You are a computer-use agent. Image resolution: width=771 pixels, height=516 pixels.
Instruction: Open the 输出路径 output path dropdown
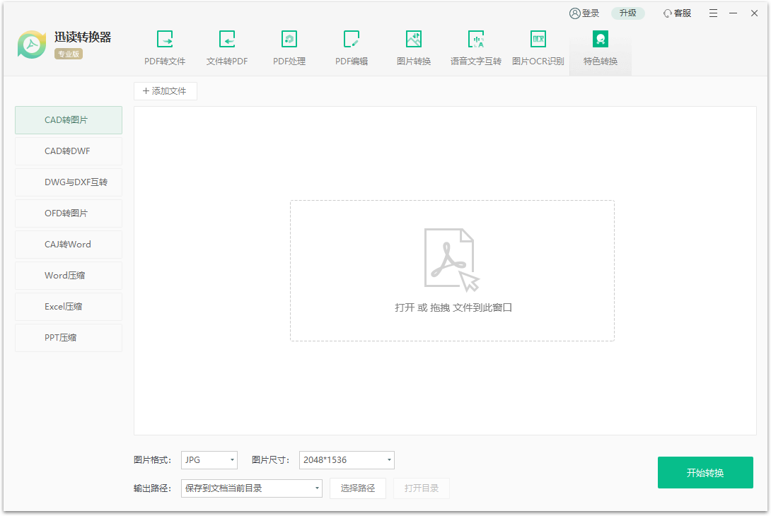251,488
